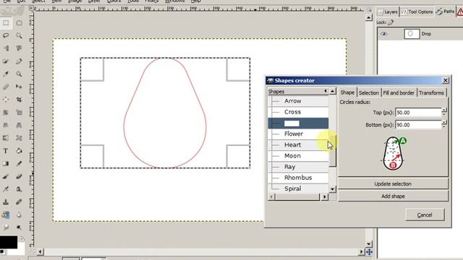Image resolution: width=463 pixels, height=260 pixels.
Task: Select the Eraser tool
Action: tap(19, 176)
